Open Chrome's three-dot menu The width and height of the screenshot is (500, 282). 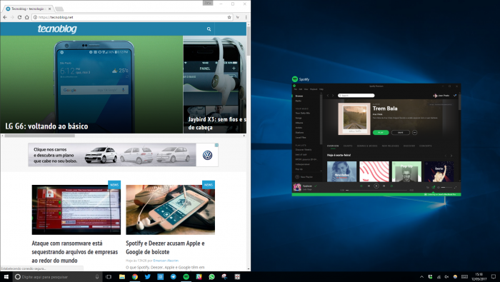246,17
